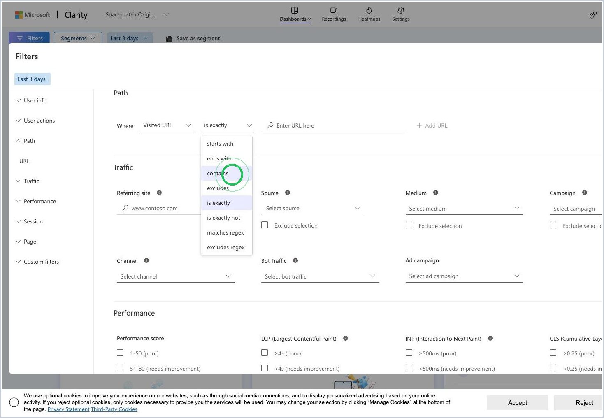Click the Medium info icon

(436, 193)
